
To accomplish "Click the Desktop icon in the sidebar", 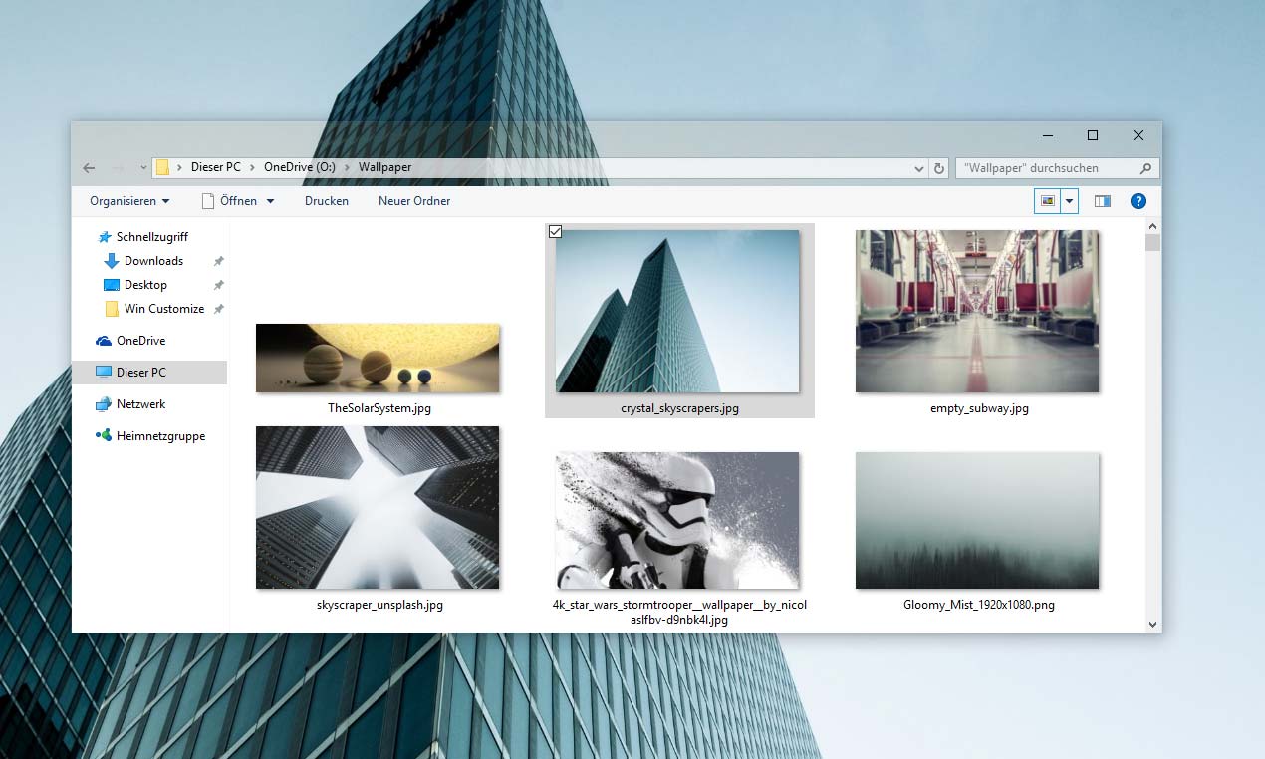I will click(112, 285).
